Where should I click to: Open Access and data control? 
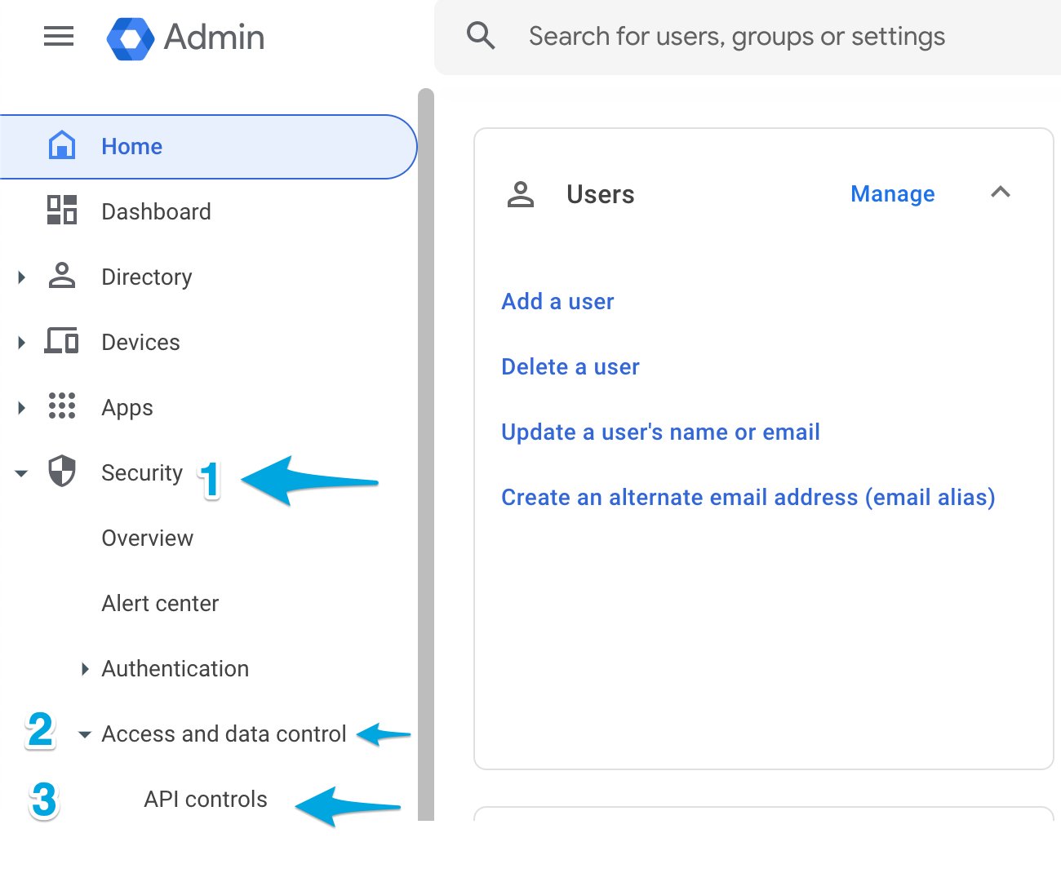pyautogui.click(x=224, y=734)
